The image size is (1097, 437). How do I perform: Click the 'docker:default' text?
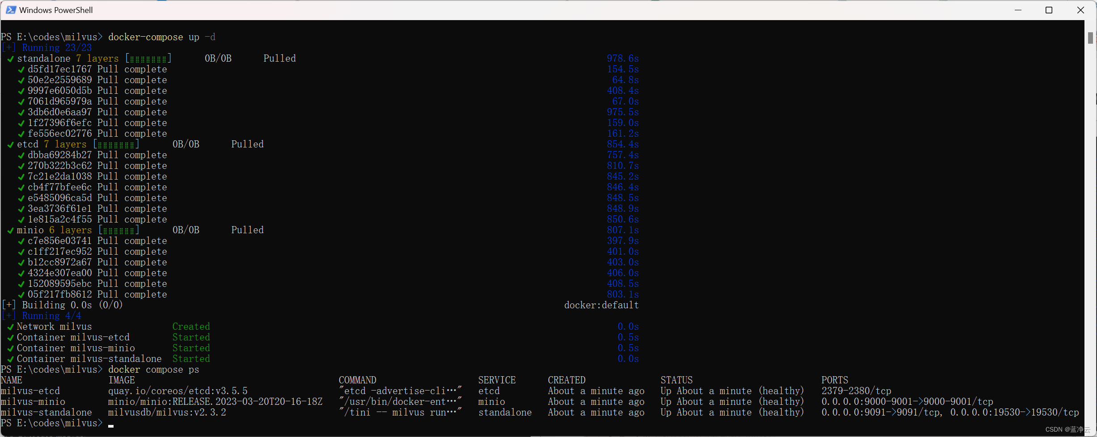(601, 305)
